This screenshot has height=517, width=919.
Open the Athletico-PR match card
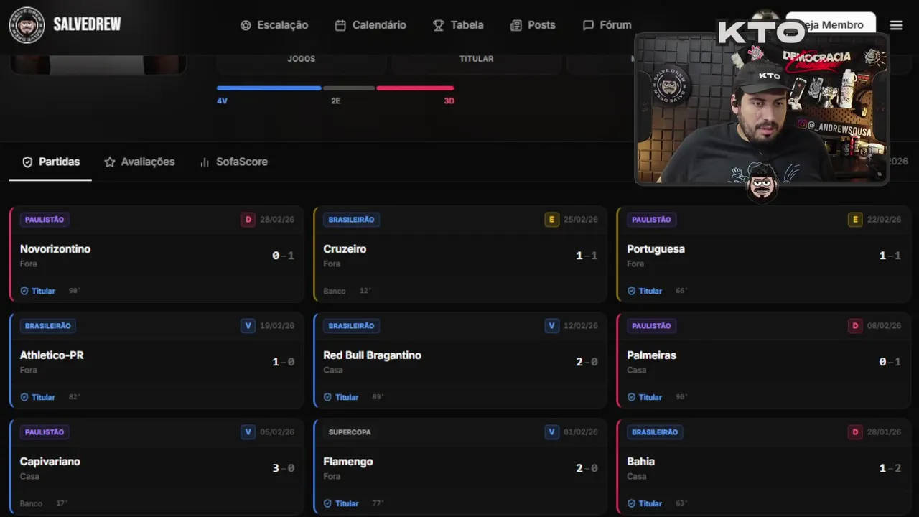coord(157,360)
